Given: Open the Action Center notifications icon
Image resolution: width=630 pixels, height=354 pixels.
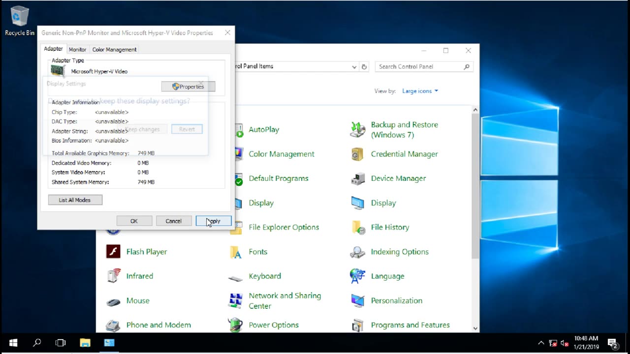Looking at the screenshot, I should [x=613, y=343].
